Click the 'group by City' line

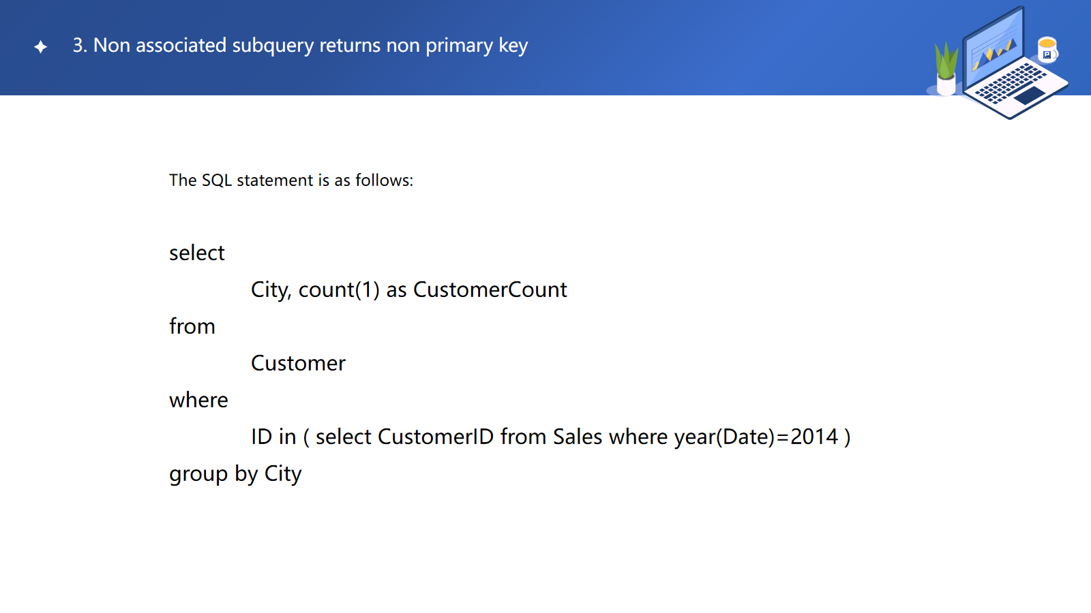point(235,474)
